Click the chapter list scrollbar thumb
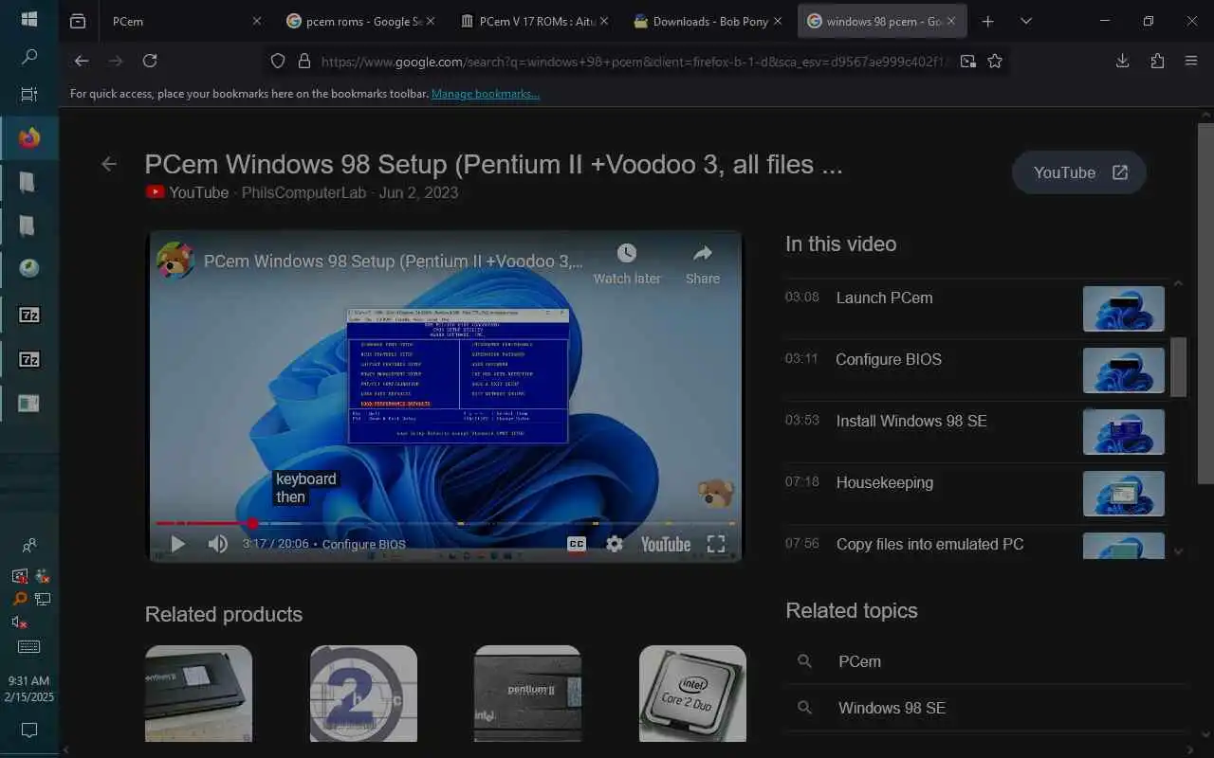Screen dimensions: 1214x758 tap(1178, 367)
